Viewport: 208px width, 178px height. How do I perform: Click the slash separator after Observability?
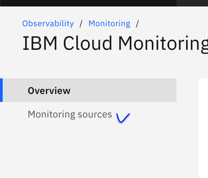[x=81, y=24]
